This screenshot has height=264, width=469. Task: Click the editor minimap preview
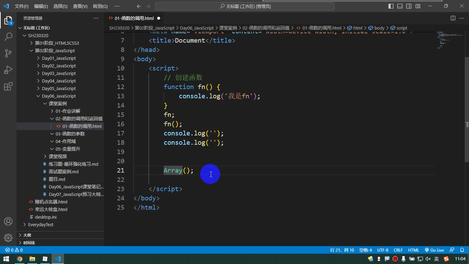tap(449, 40)
